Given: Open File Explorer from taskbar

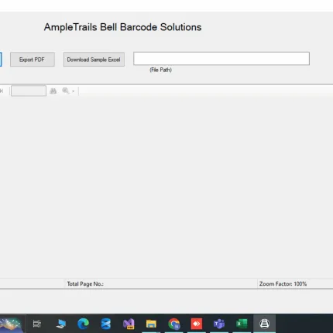Looking at the screenshot, I should 151,324.
